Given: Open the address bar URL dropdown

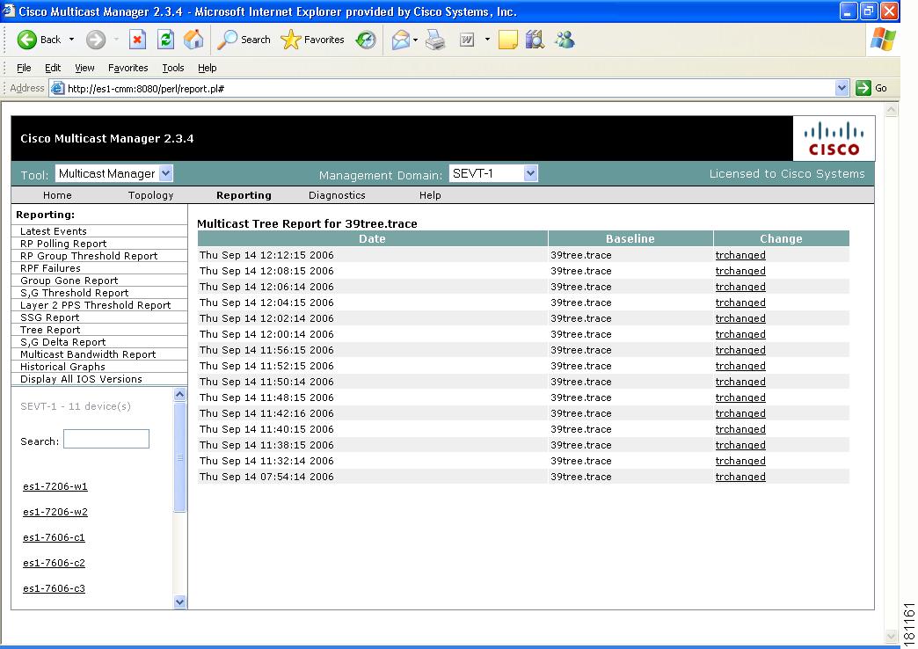Looking at the screenshot, I should pos(841,89).
